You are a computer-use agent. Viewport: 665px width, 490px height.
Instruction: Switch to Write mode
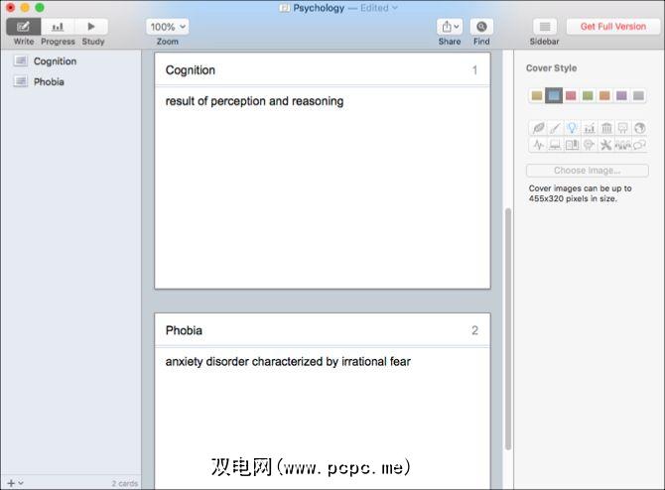pyautogui.click(x=24, y=27)
